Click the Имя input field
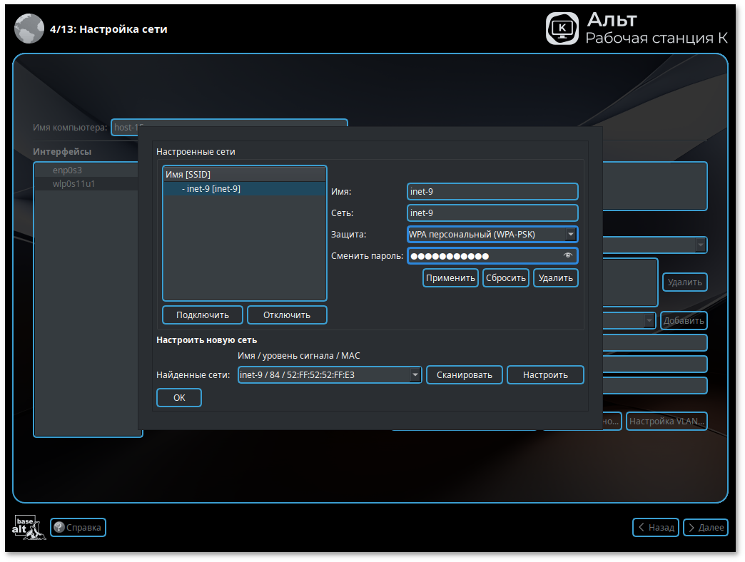This screenshot has width=745, height=562. 492,192
